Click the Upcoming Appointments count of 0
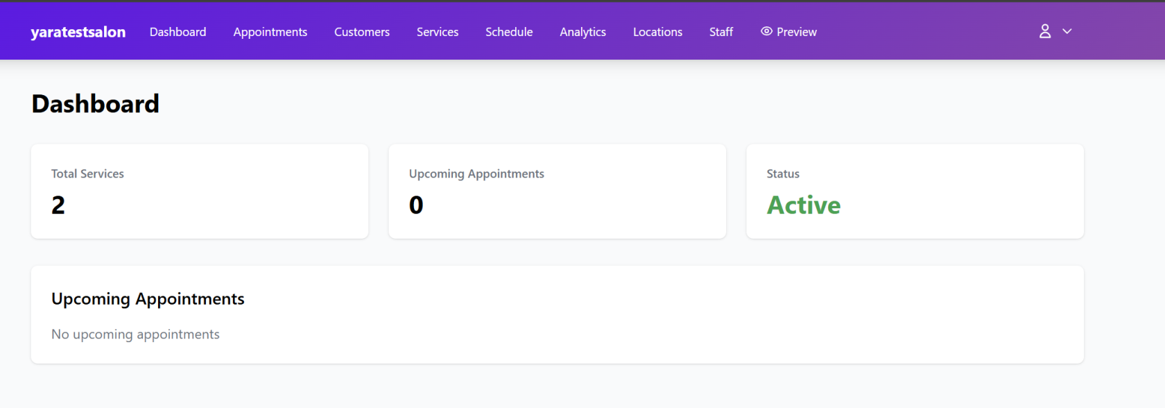The image size is (1165, 408). [x=416, y=205]
